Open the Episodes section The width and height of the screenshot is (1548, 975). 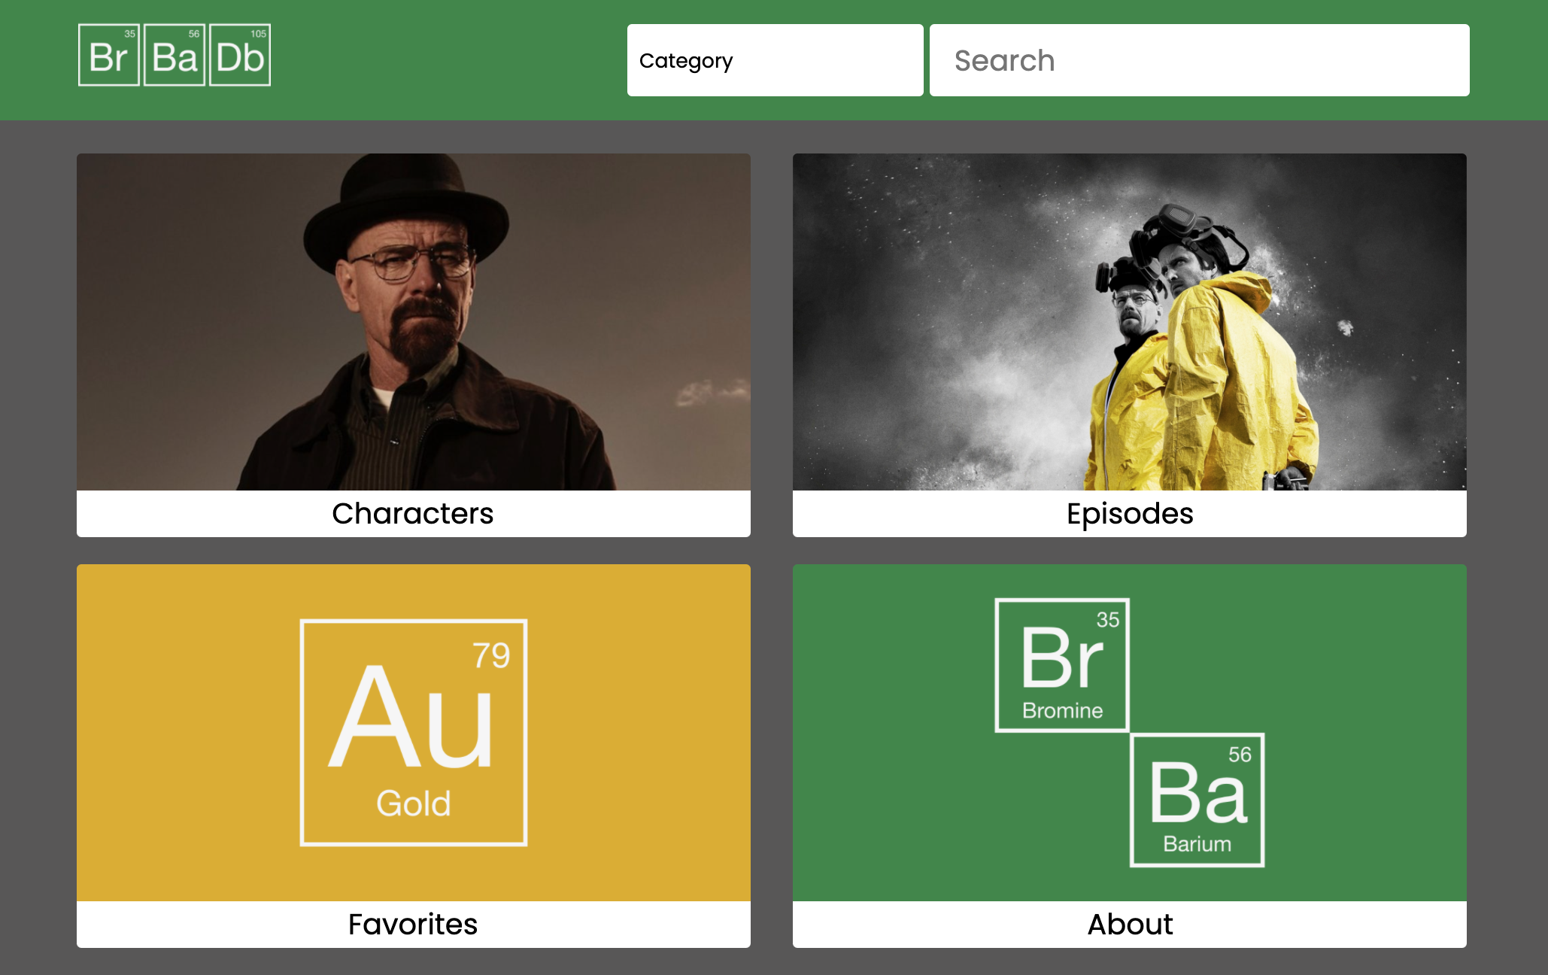(1129, 514)
